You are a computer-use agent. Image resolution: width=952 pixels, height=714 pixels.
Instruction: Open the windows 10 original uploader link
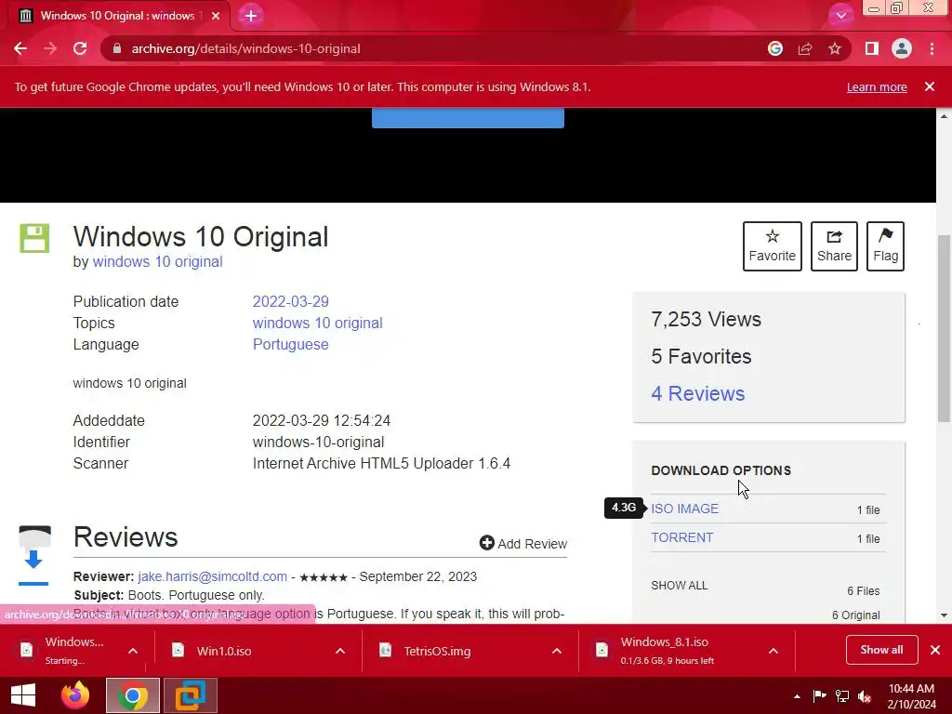coord(157,261)
